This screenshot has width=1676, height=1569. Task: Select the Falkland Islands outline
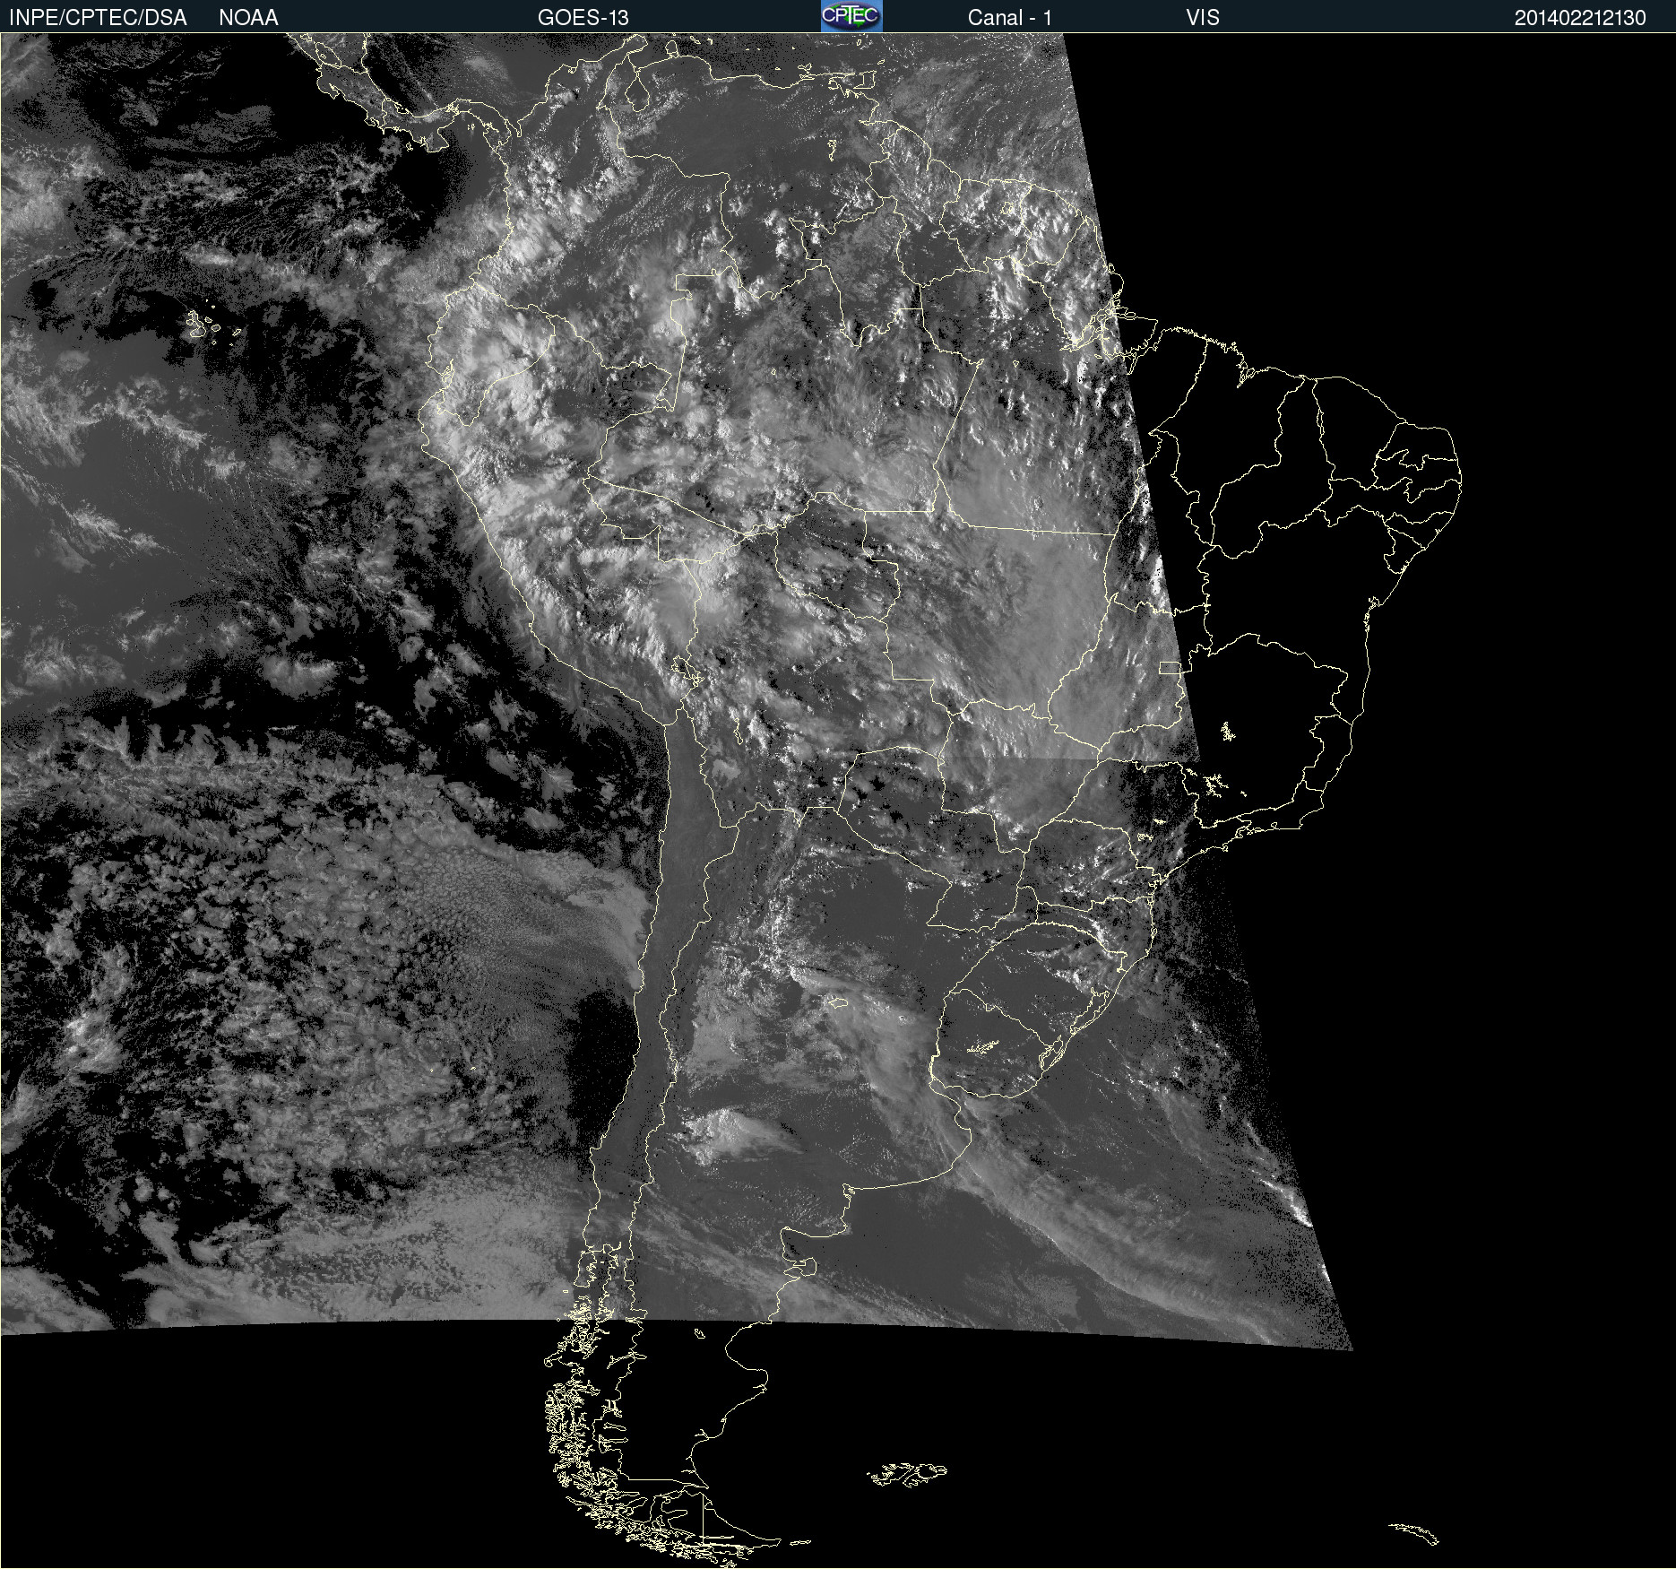(x=907, y=1473)
